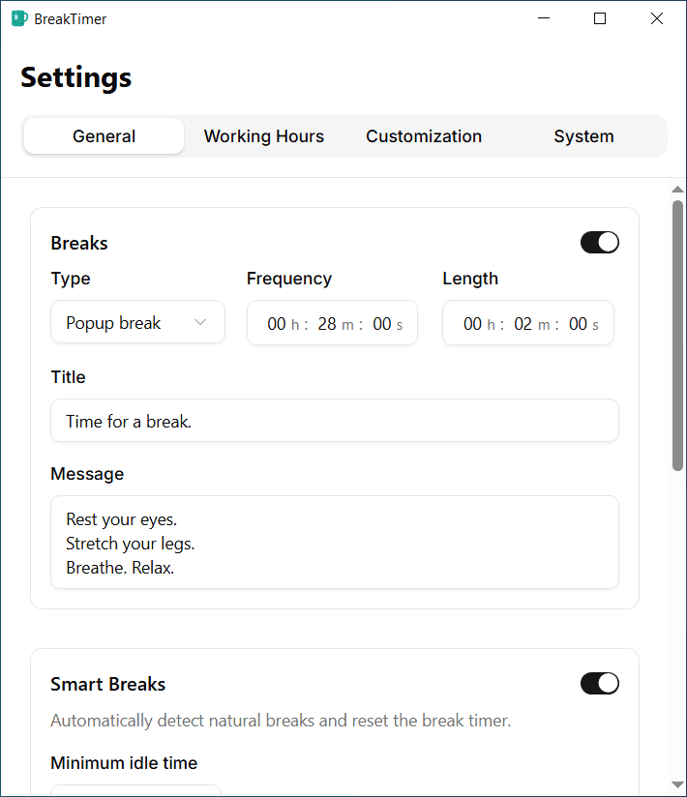Click the Frequency minutes field showing 28
Screen dimensions: 687x797
pyautogui.click(x=327, y=324)
